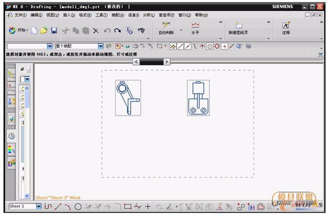Select the circle sketch tool in bottom toolbar

[x=78, y=206]
